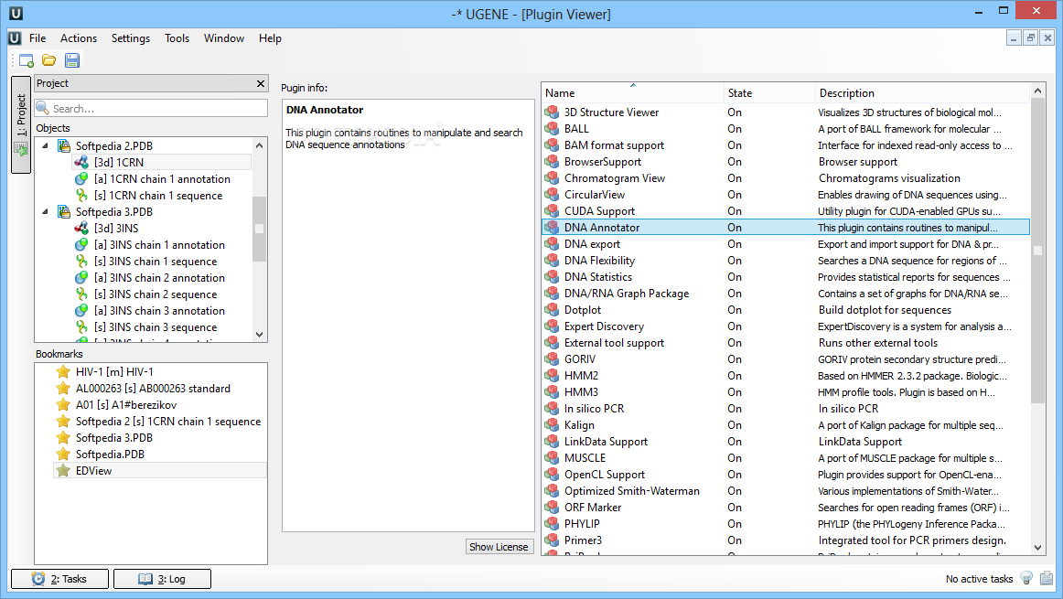The width and height of the screenshot is (1063, 599).
Task: Select [s] 3INS chain 3 sequence
Action: click(156, 327)
